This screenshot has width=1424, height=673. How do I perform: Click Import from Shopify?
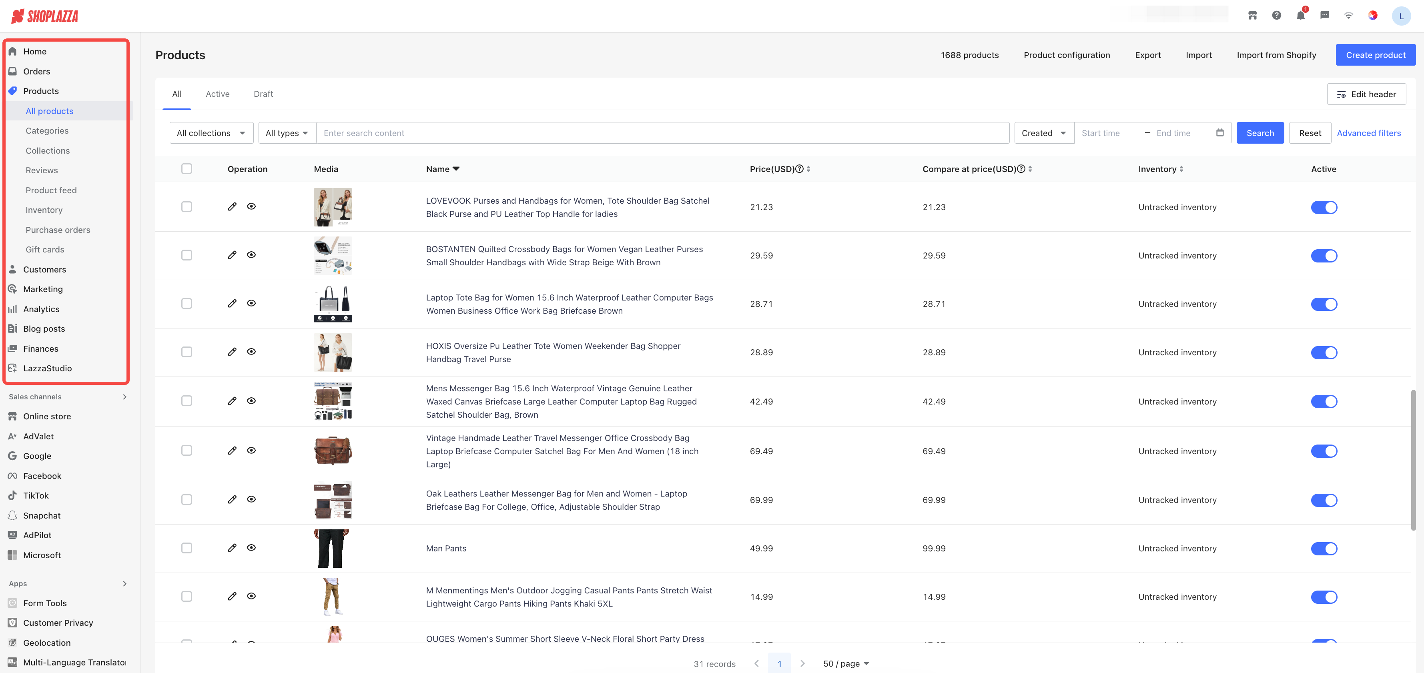[1276, 55]
